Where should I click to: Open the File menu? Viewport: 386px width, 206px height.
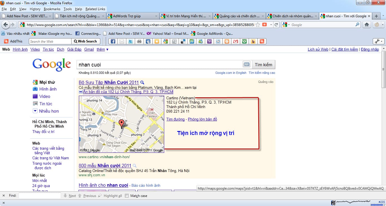4,9
